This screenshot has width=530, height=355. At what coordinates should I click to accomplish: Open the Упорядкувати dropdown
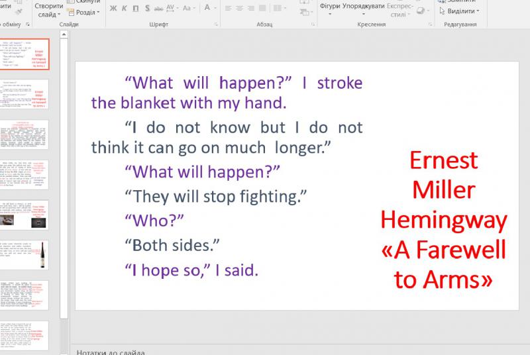pyautogui.click(x=363, y=9)
